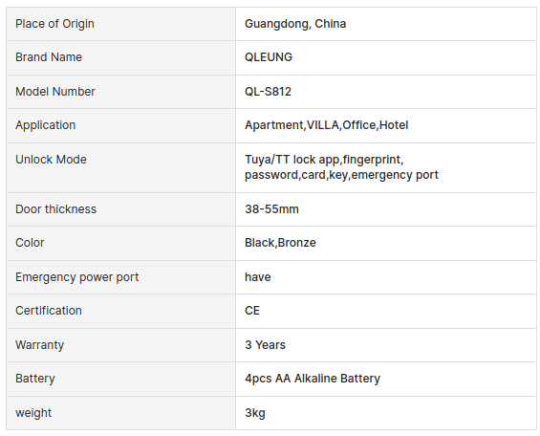540x436 pixels.
Task: Click the 'Emergency power port' label
Action: pos(76,277)
